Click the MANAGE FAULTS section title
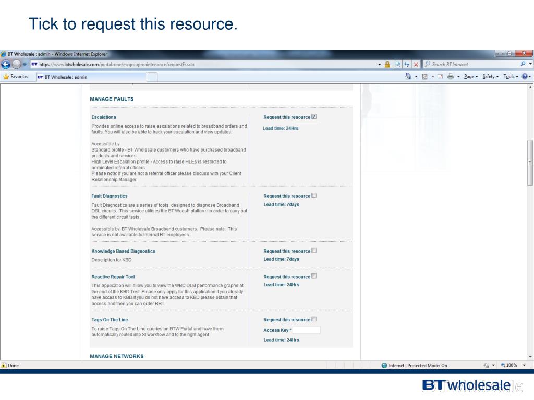Image resolution: width=534 pixels, height=400 pixels. (x=112, y=99)
